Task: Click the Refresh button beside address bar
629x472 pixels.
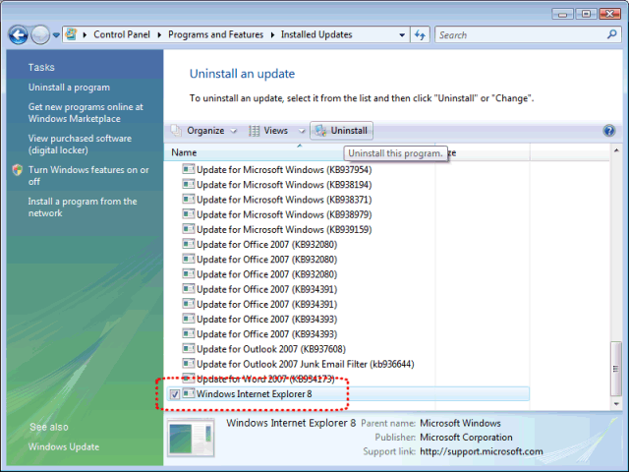Action: tap(420, 35)
